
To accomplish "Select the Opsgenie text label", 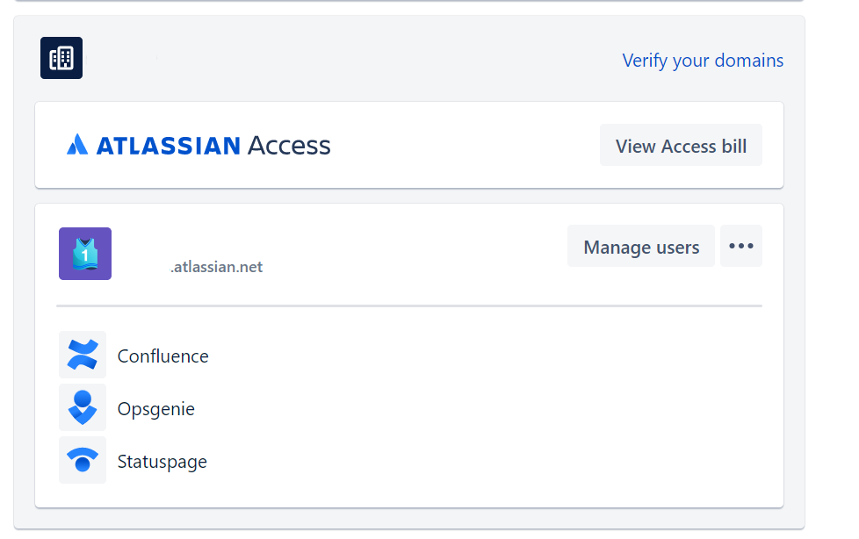I will [x=156, y=409].
